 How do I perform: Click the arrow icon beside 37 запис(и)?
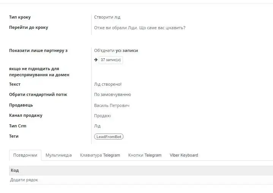[96, 60]
